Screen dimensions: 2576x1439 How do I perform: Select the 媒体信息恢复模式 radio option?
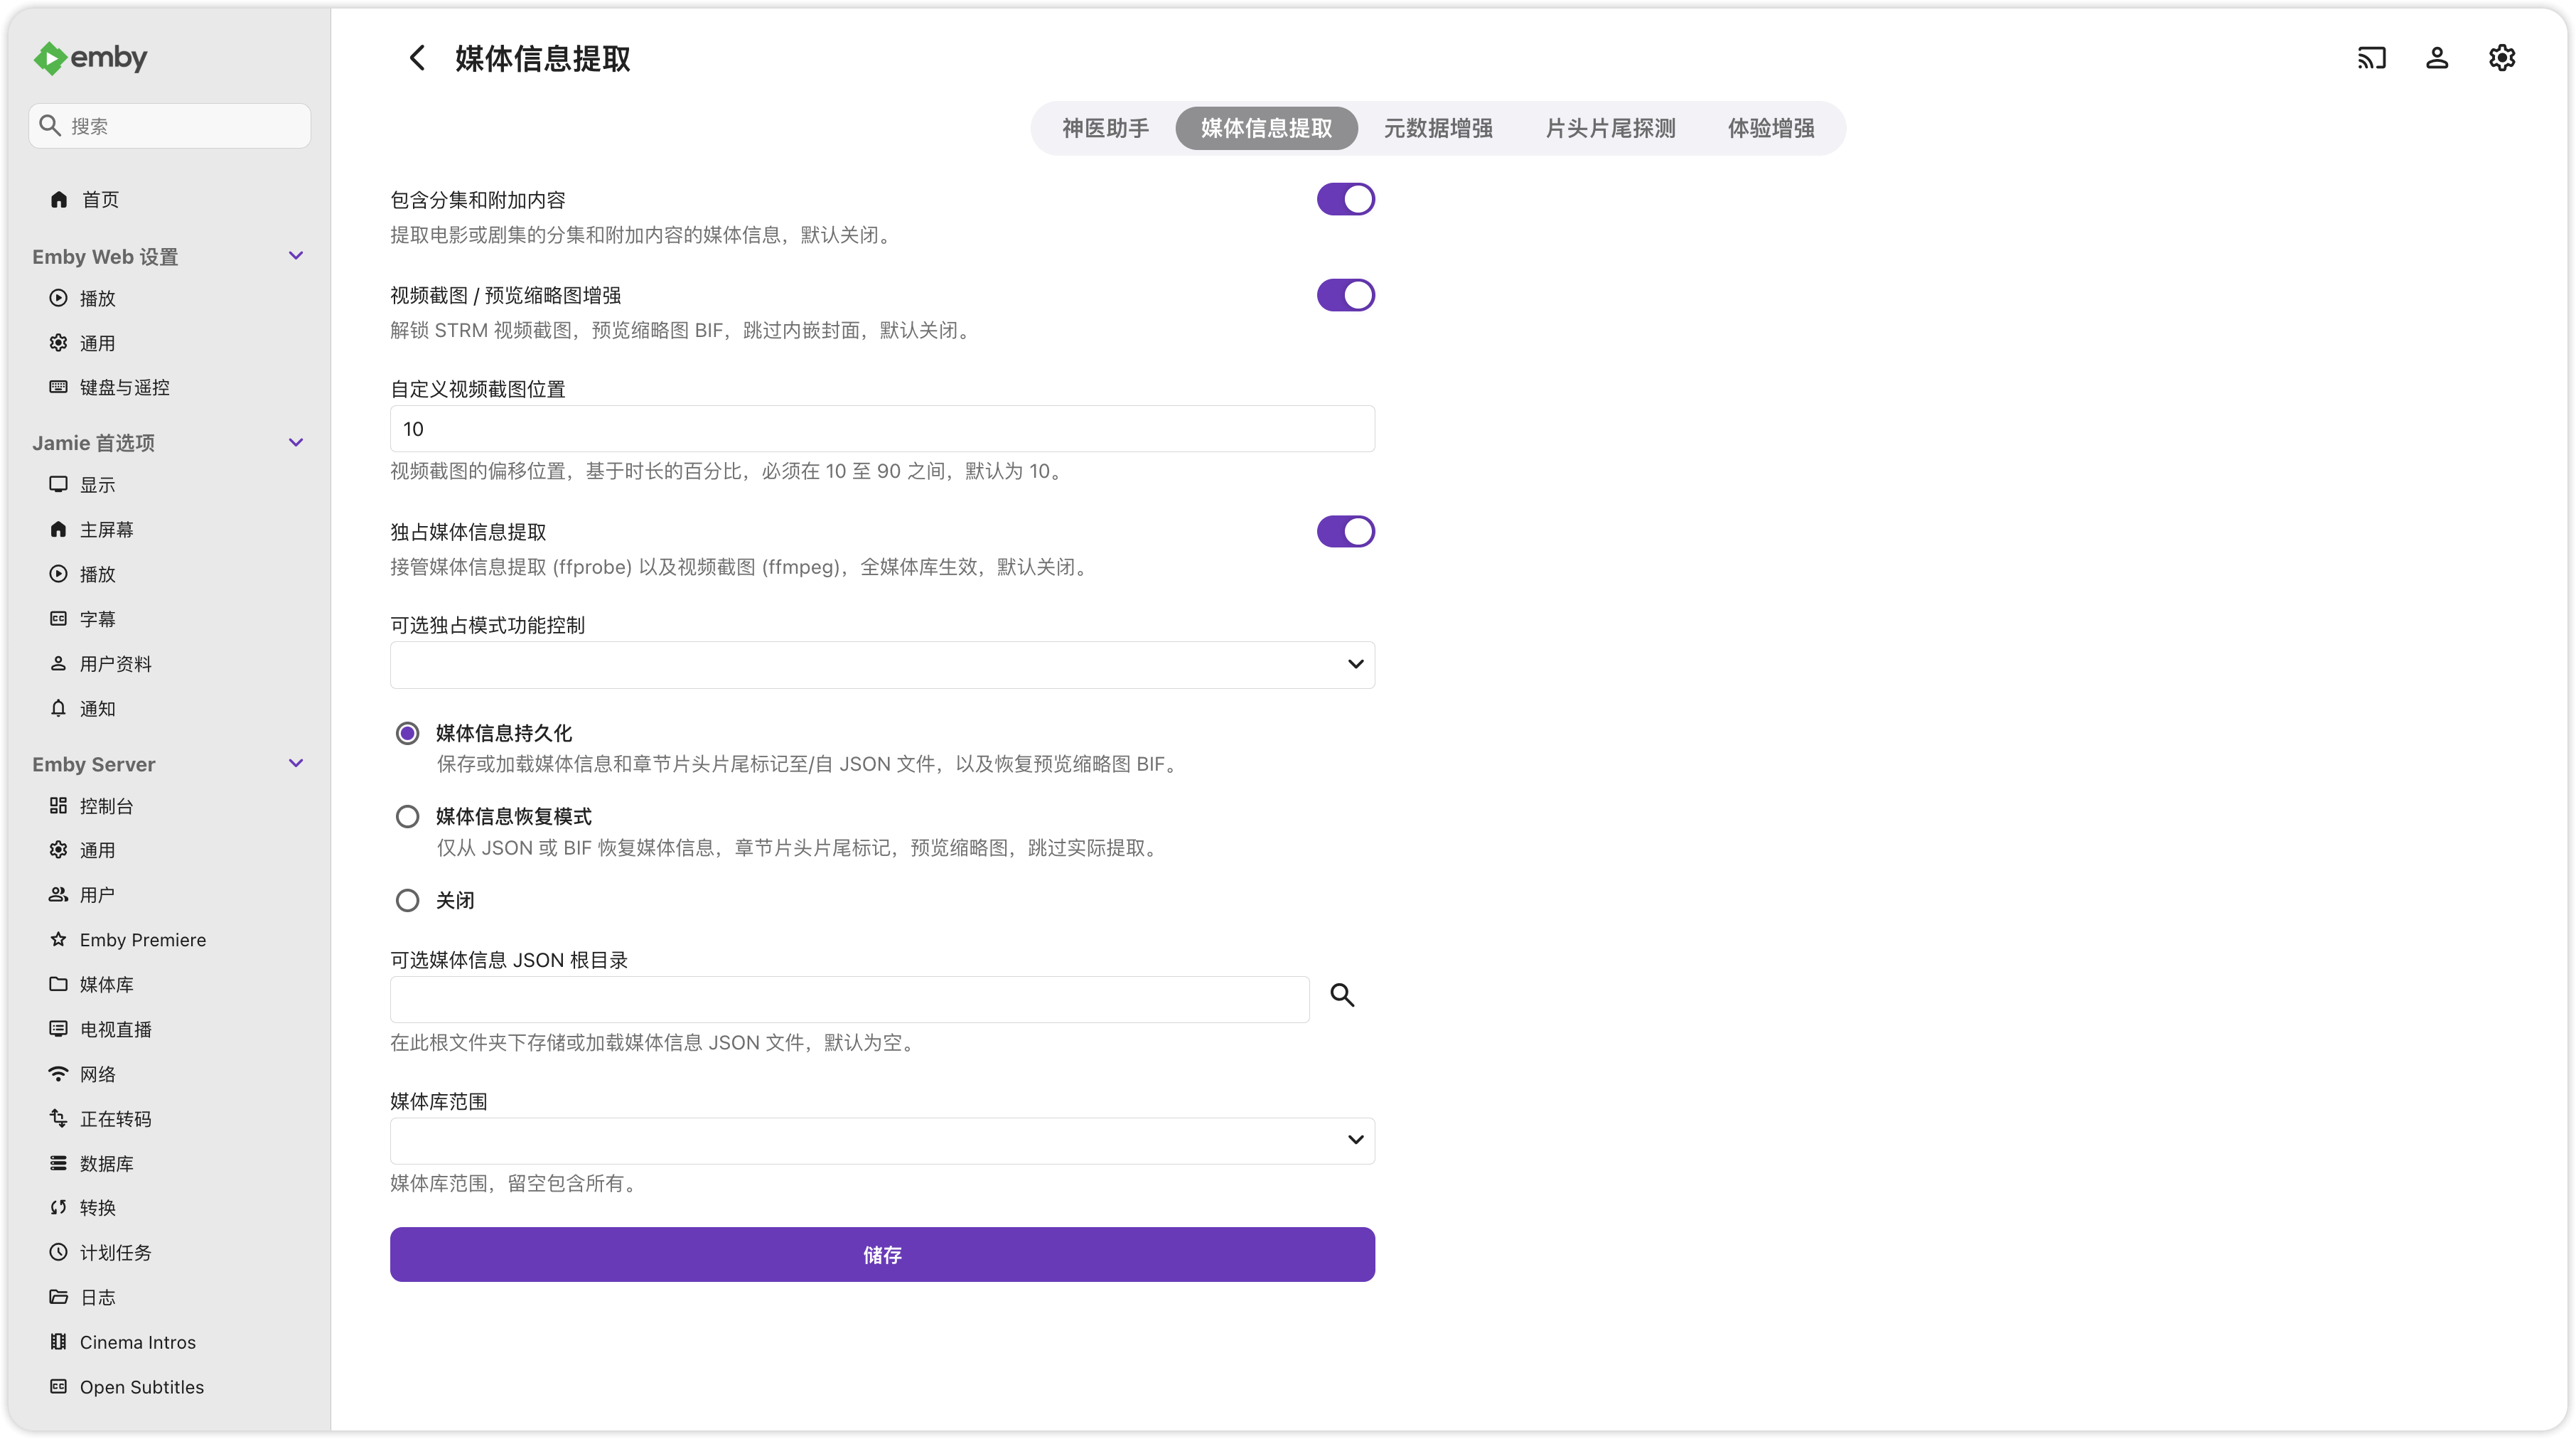[407, 817]
